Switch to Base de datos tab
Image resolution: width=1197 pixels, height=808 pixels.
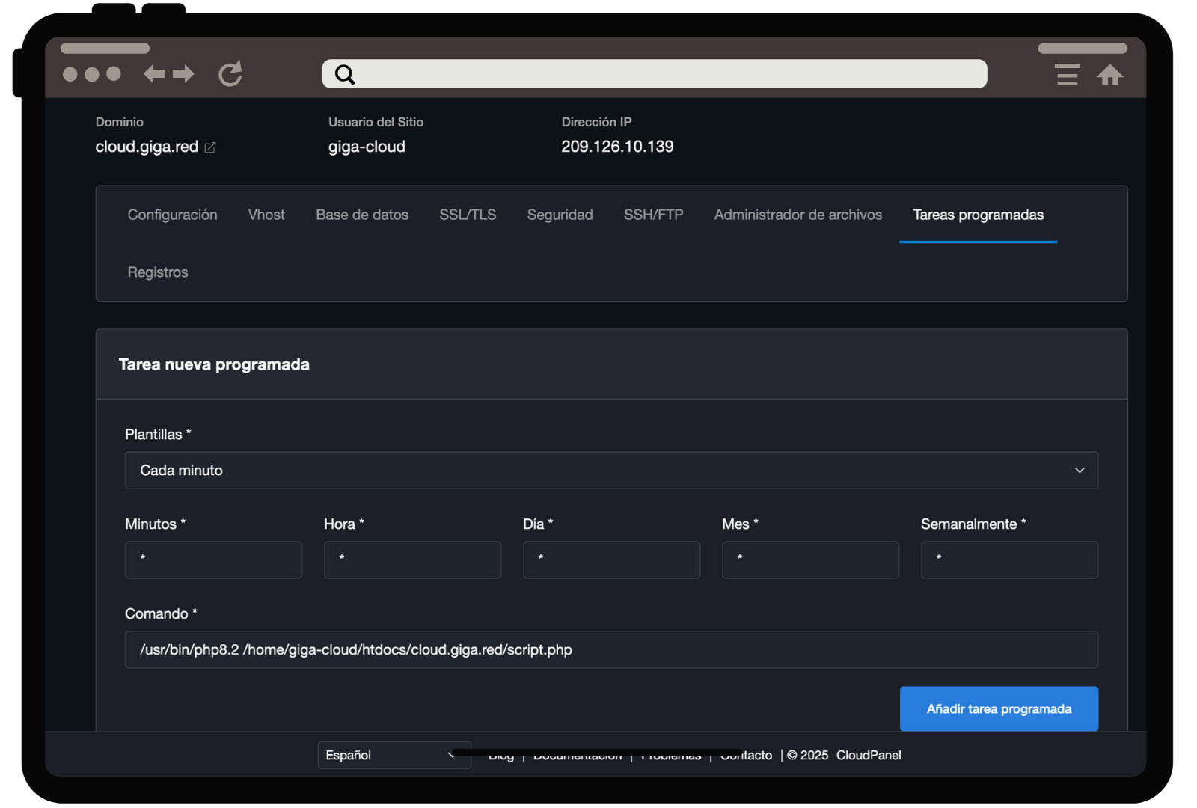pos(362,215)
